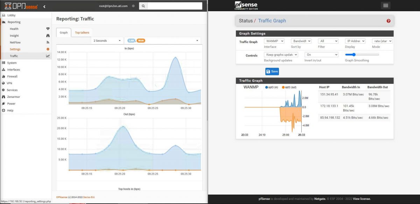This screenshot has height=204, width=420.
Task: Open the Invert in/out dropdown
Action: point(321,54)
